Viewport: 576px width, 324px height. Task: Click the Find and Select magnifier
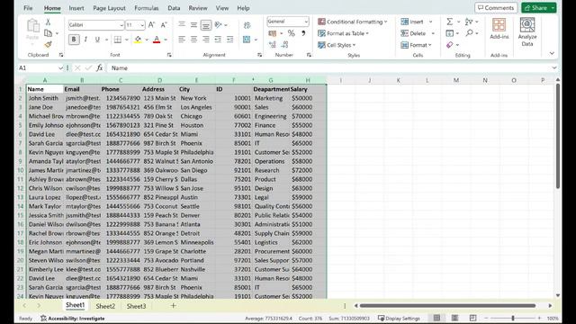(x=470, y=33)
